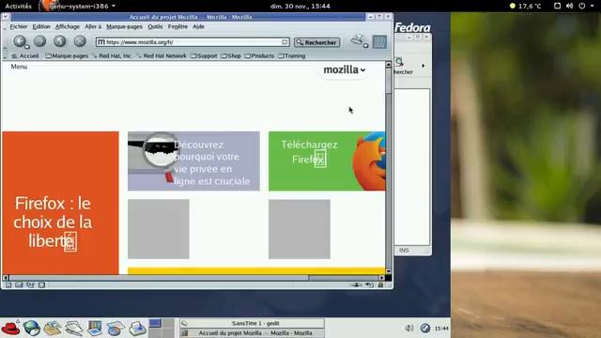Expand the Products bookmarks folder
This screenshot has width=601, height=338.
click(x=259, y=56)
